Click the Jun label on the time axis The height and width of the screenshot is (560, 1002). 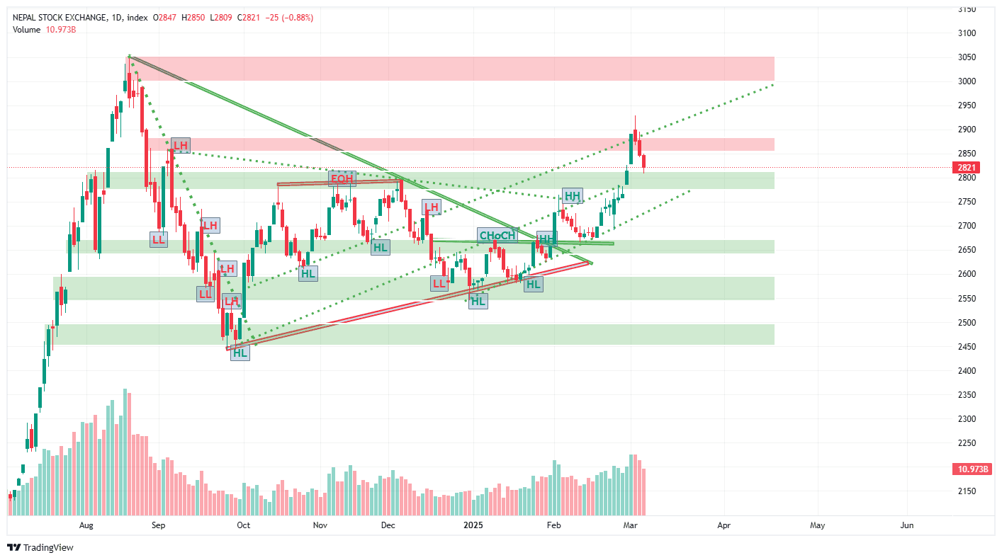pos(906,526)
